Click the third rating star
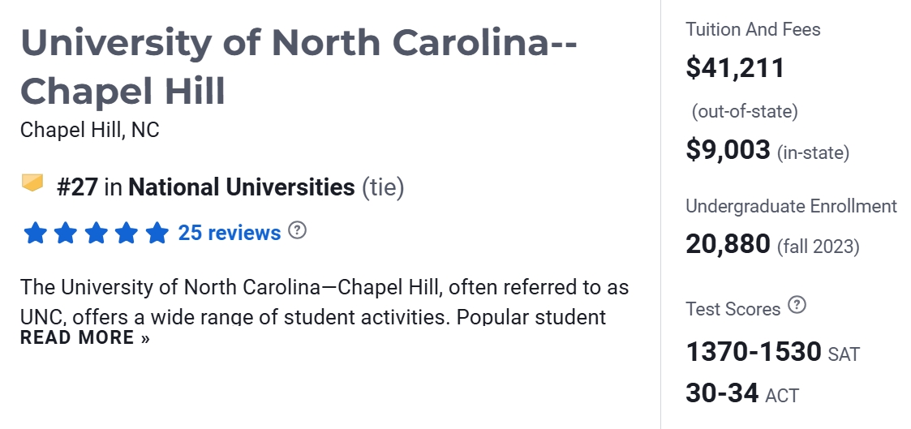 tap(96, 234)
